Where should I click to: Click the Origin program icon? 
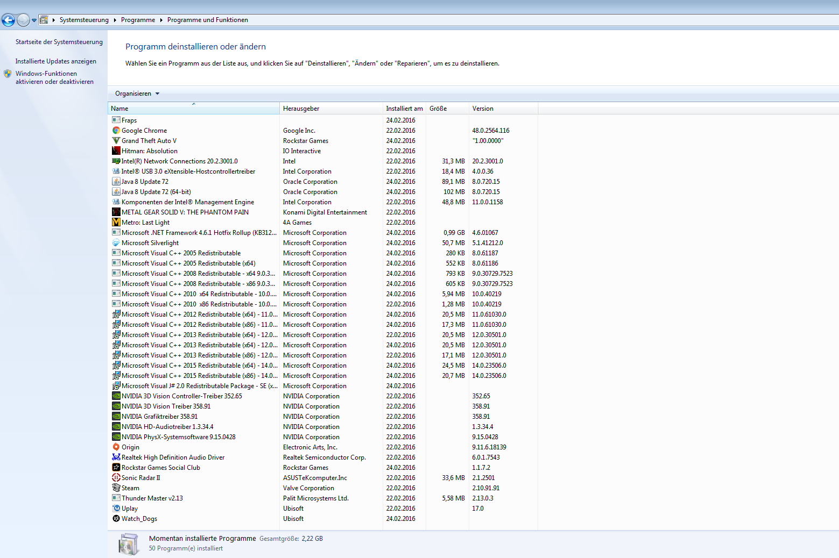pyautogui.click(x=116, y=447)
